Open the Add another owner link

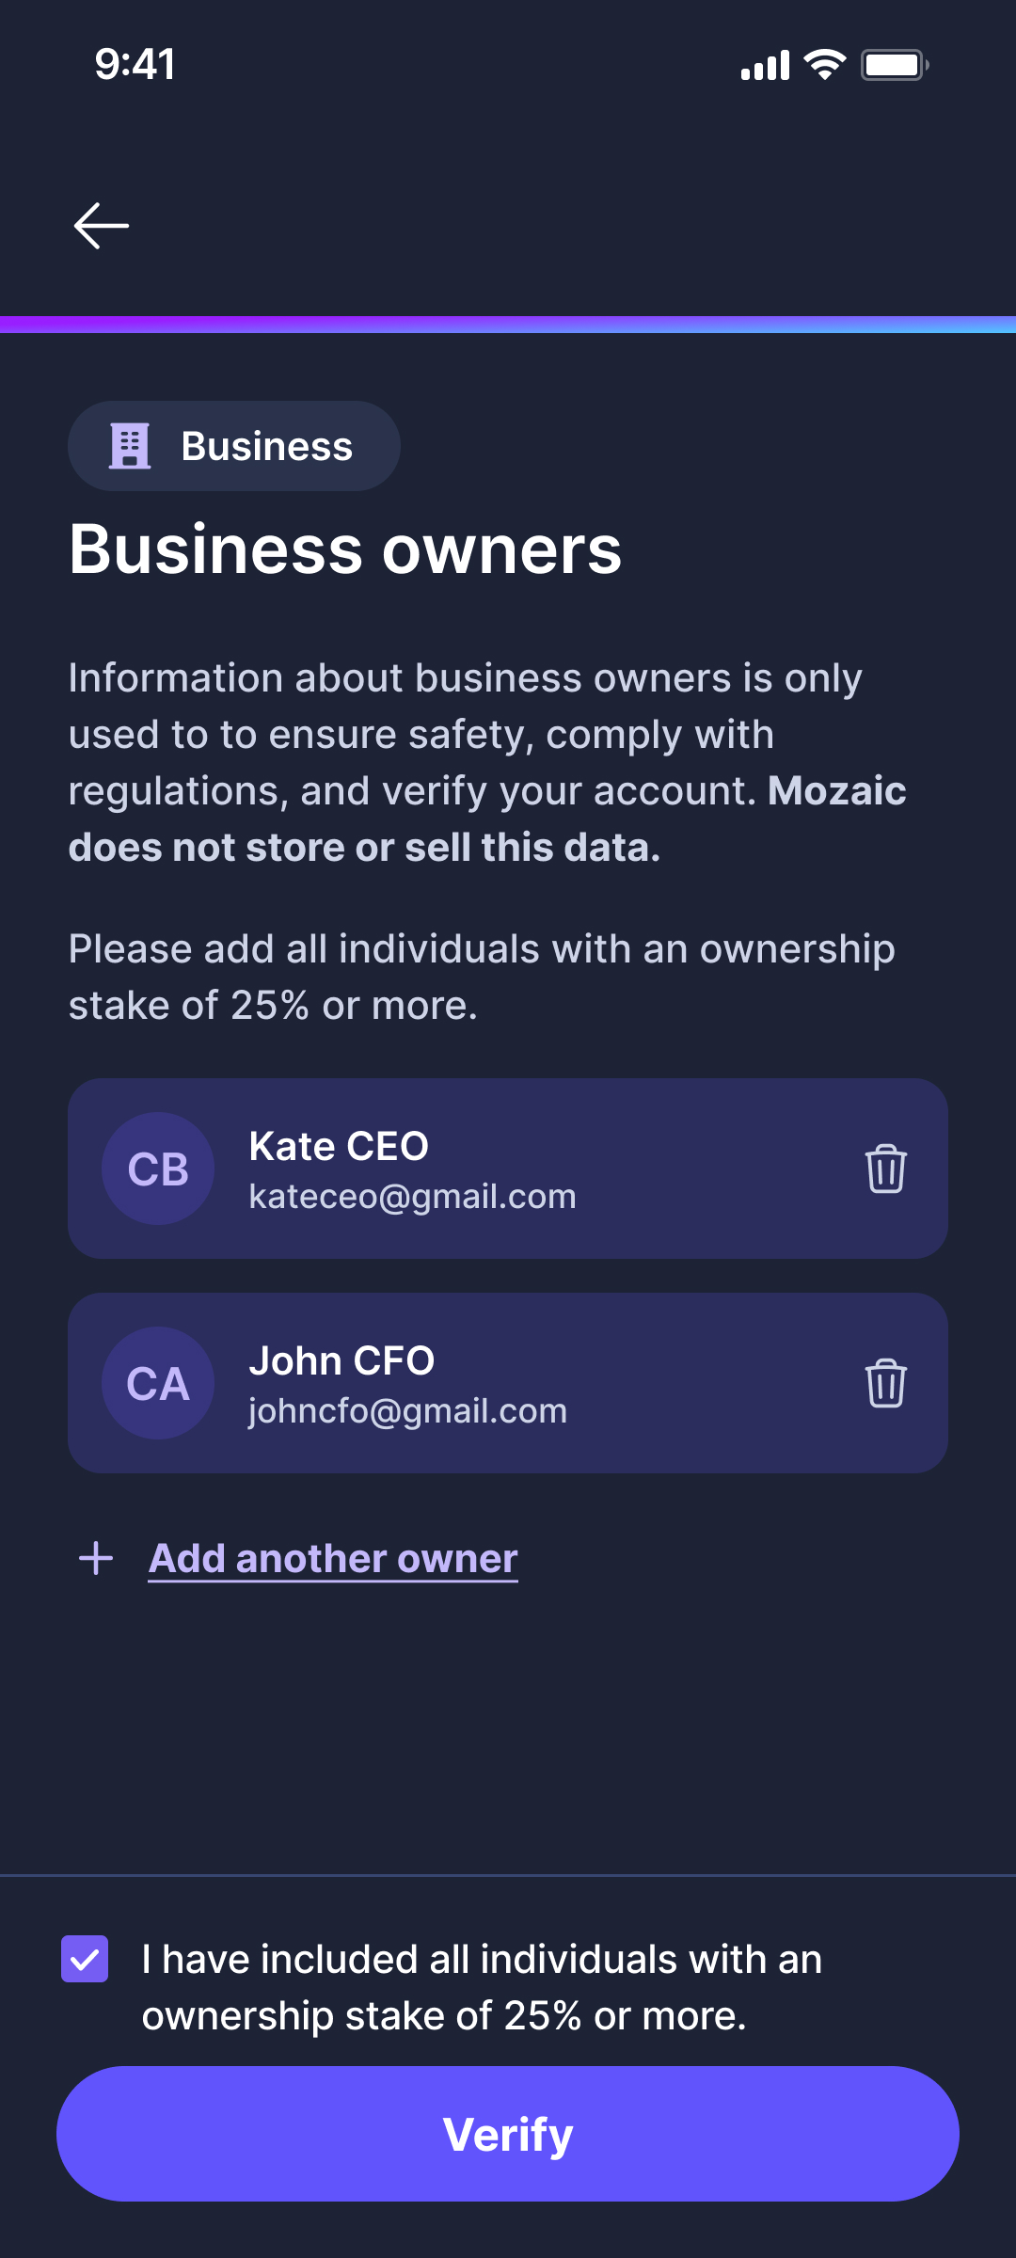tap(333, 1559)
